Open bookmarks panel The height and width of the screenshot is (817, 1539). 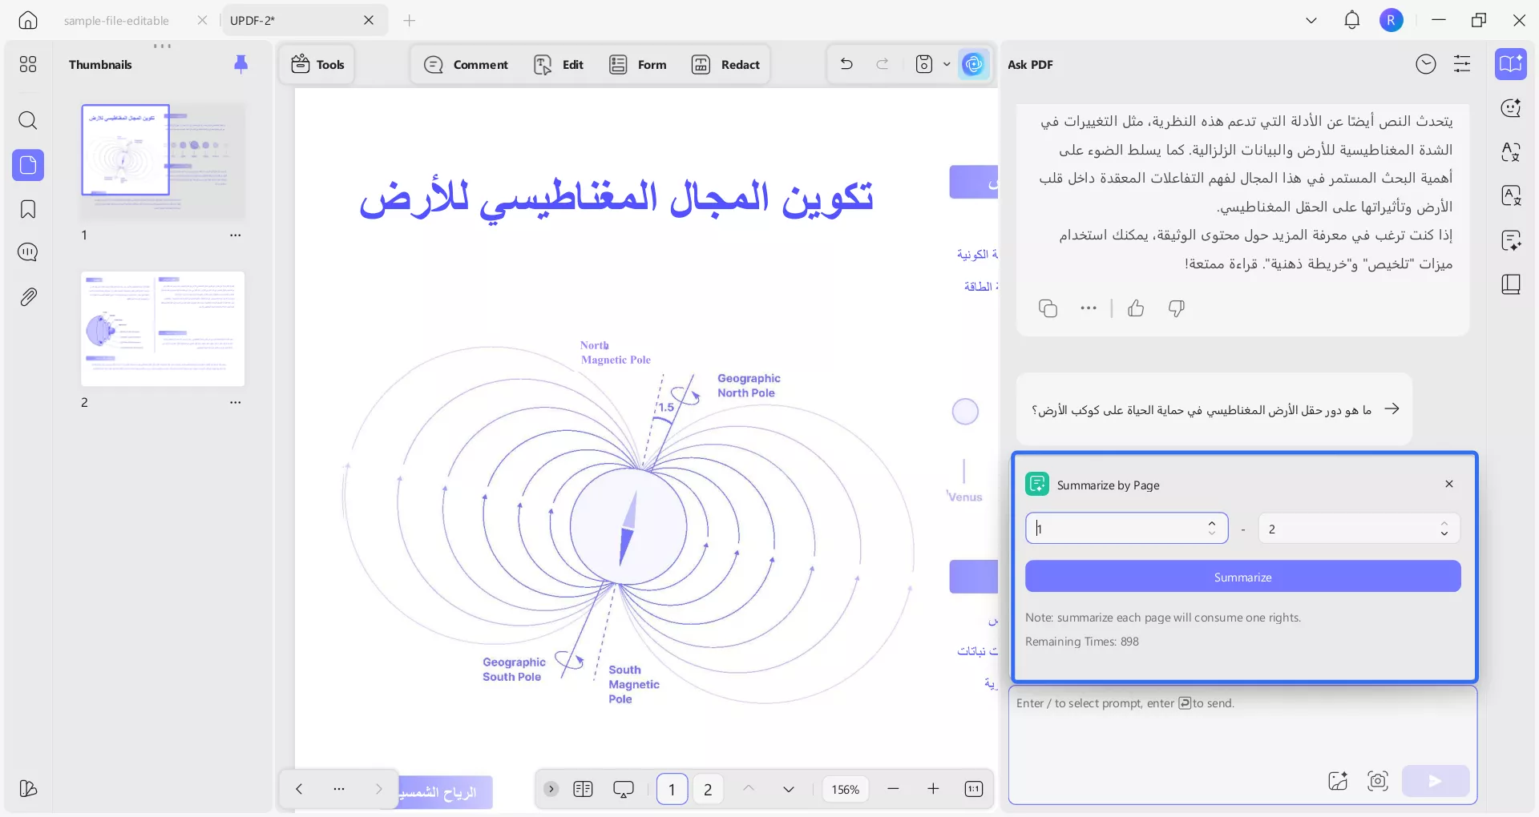[x=28, y=209]
